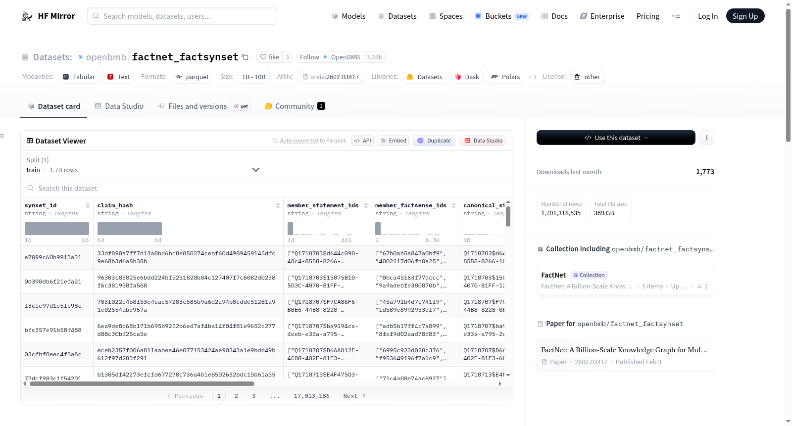The height and width of the screenshot is (426, 792).
Task: Filter by the Text modality tag
Action: [x=118, y=77]
